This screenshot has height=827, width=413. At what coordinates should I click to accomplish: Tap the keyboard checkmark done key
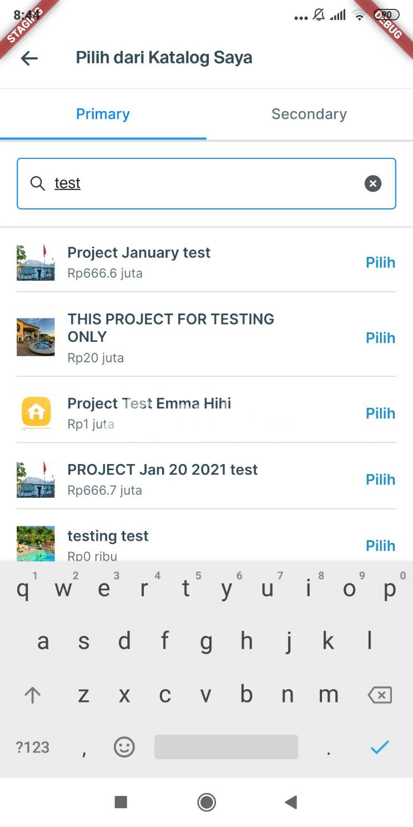[380, 747]
